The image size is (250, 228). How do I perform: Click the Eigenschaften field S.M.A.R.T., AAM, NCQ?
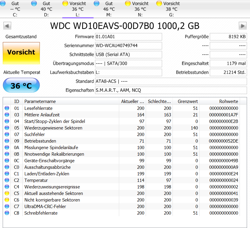[x=171, y=90]
